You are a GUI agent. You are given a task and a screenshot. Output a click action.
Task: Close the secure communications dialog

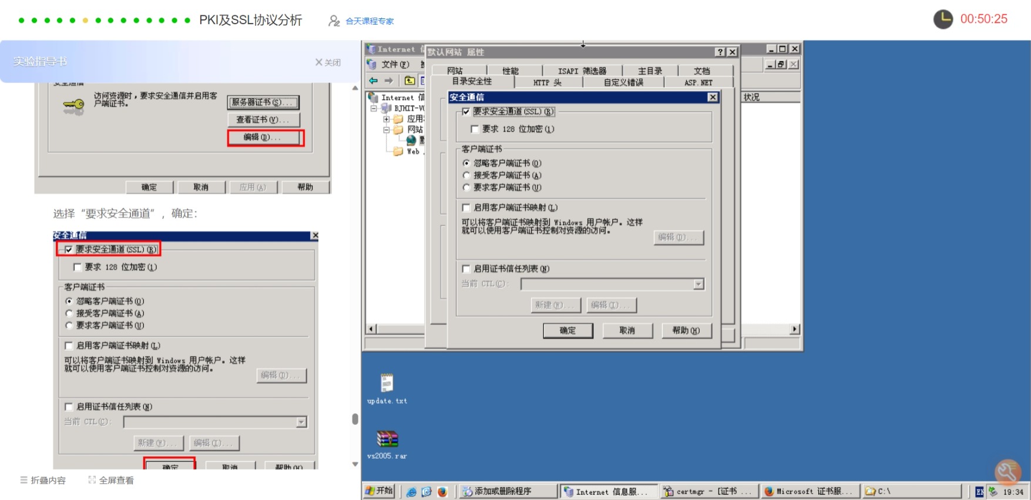[x=713, y=98]
